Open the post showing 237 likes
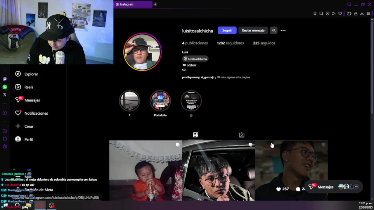 291,171
